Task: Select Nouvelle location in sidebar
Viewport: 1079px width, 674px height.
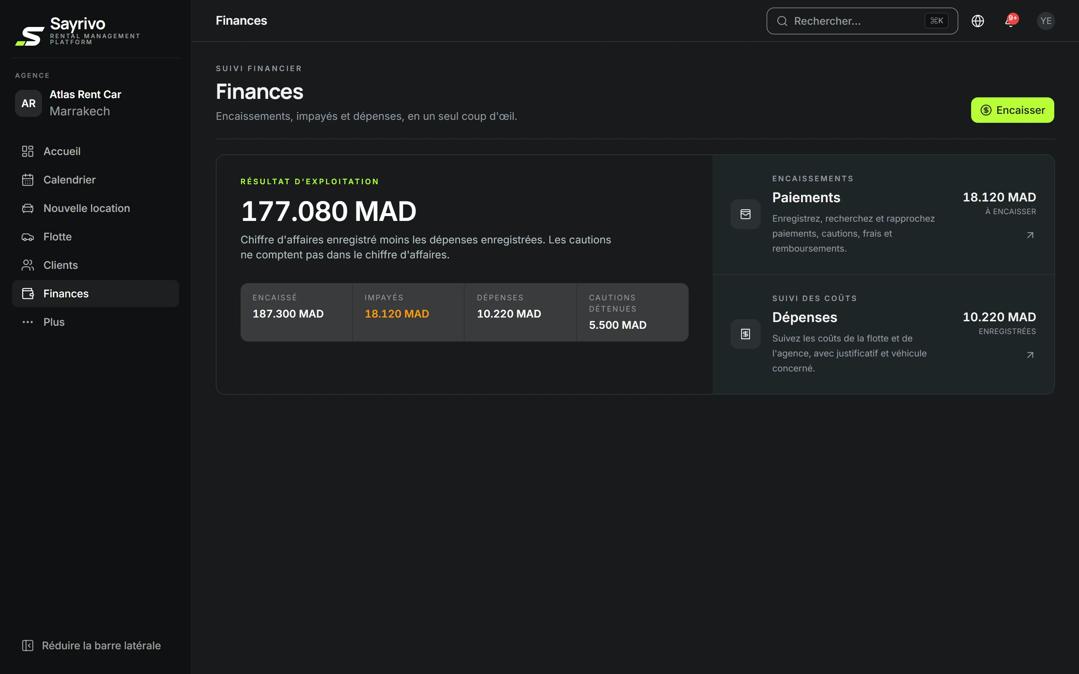Action: (96, 208)
